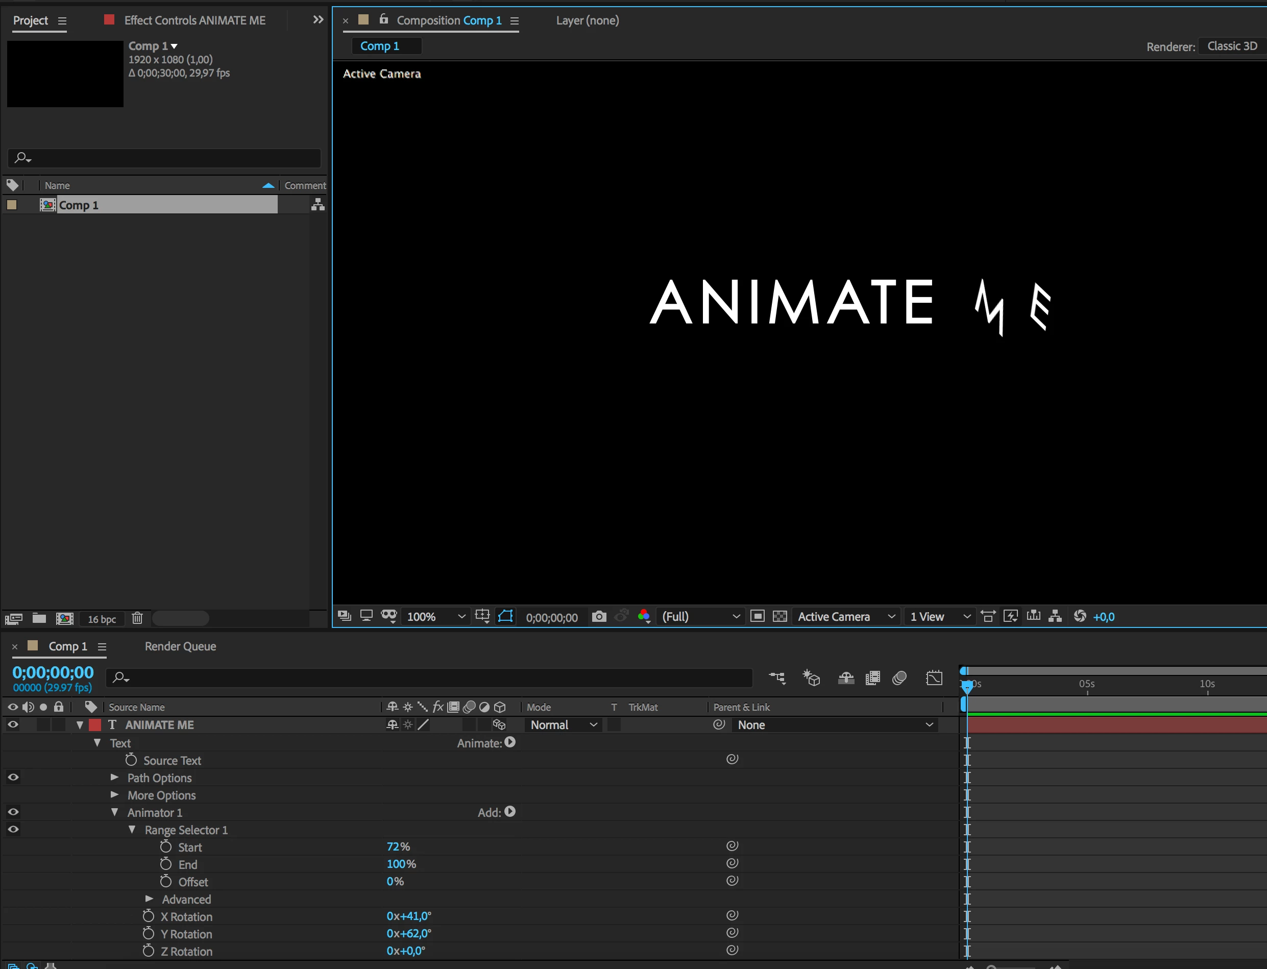The width and height of the screenshot is (1267, 969).
Task: Create new folder in Project panel
Action: 39,618
